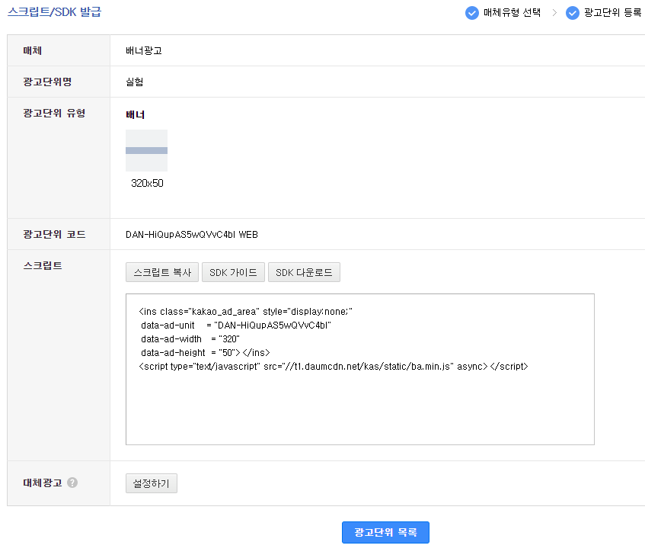This screenshot has width=645, height=558.
Task: Click the 광고단위 코드 row label
Action: (x=54, y=234)
